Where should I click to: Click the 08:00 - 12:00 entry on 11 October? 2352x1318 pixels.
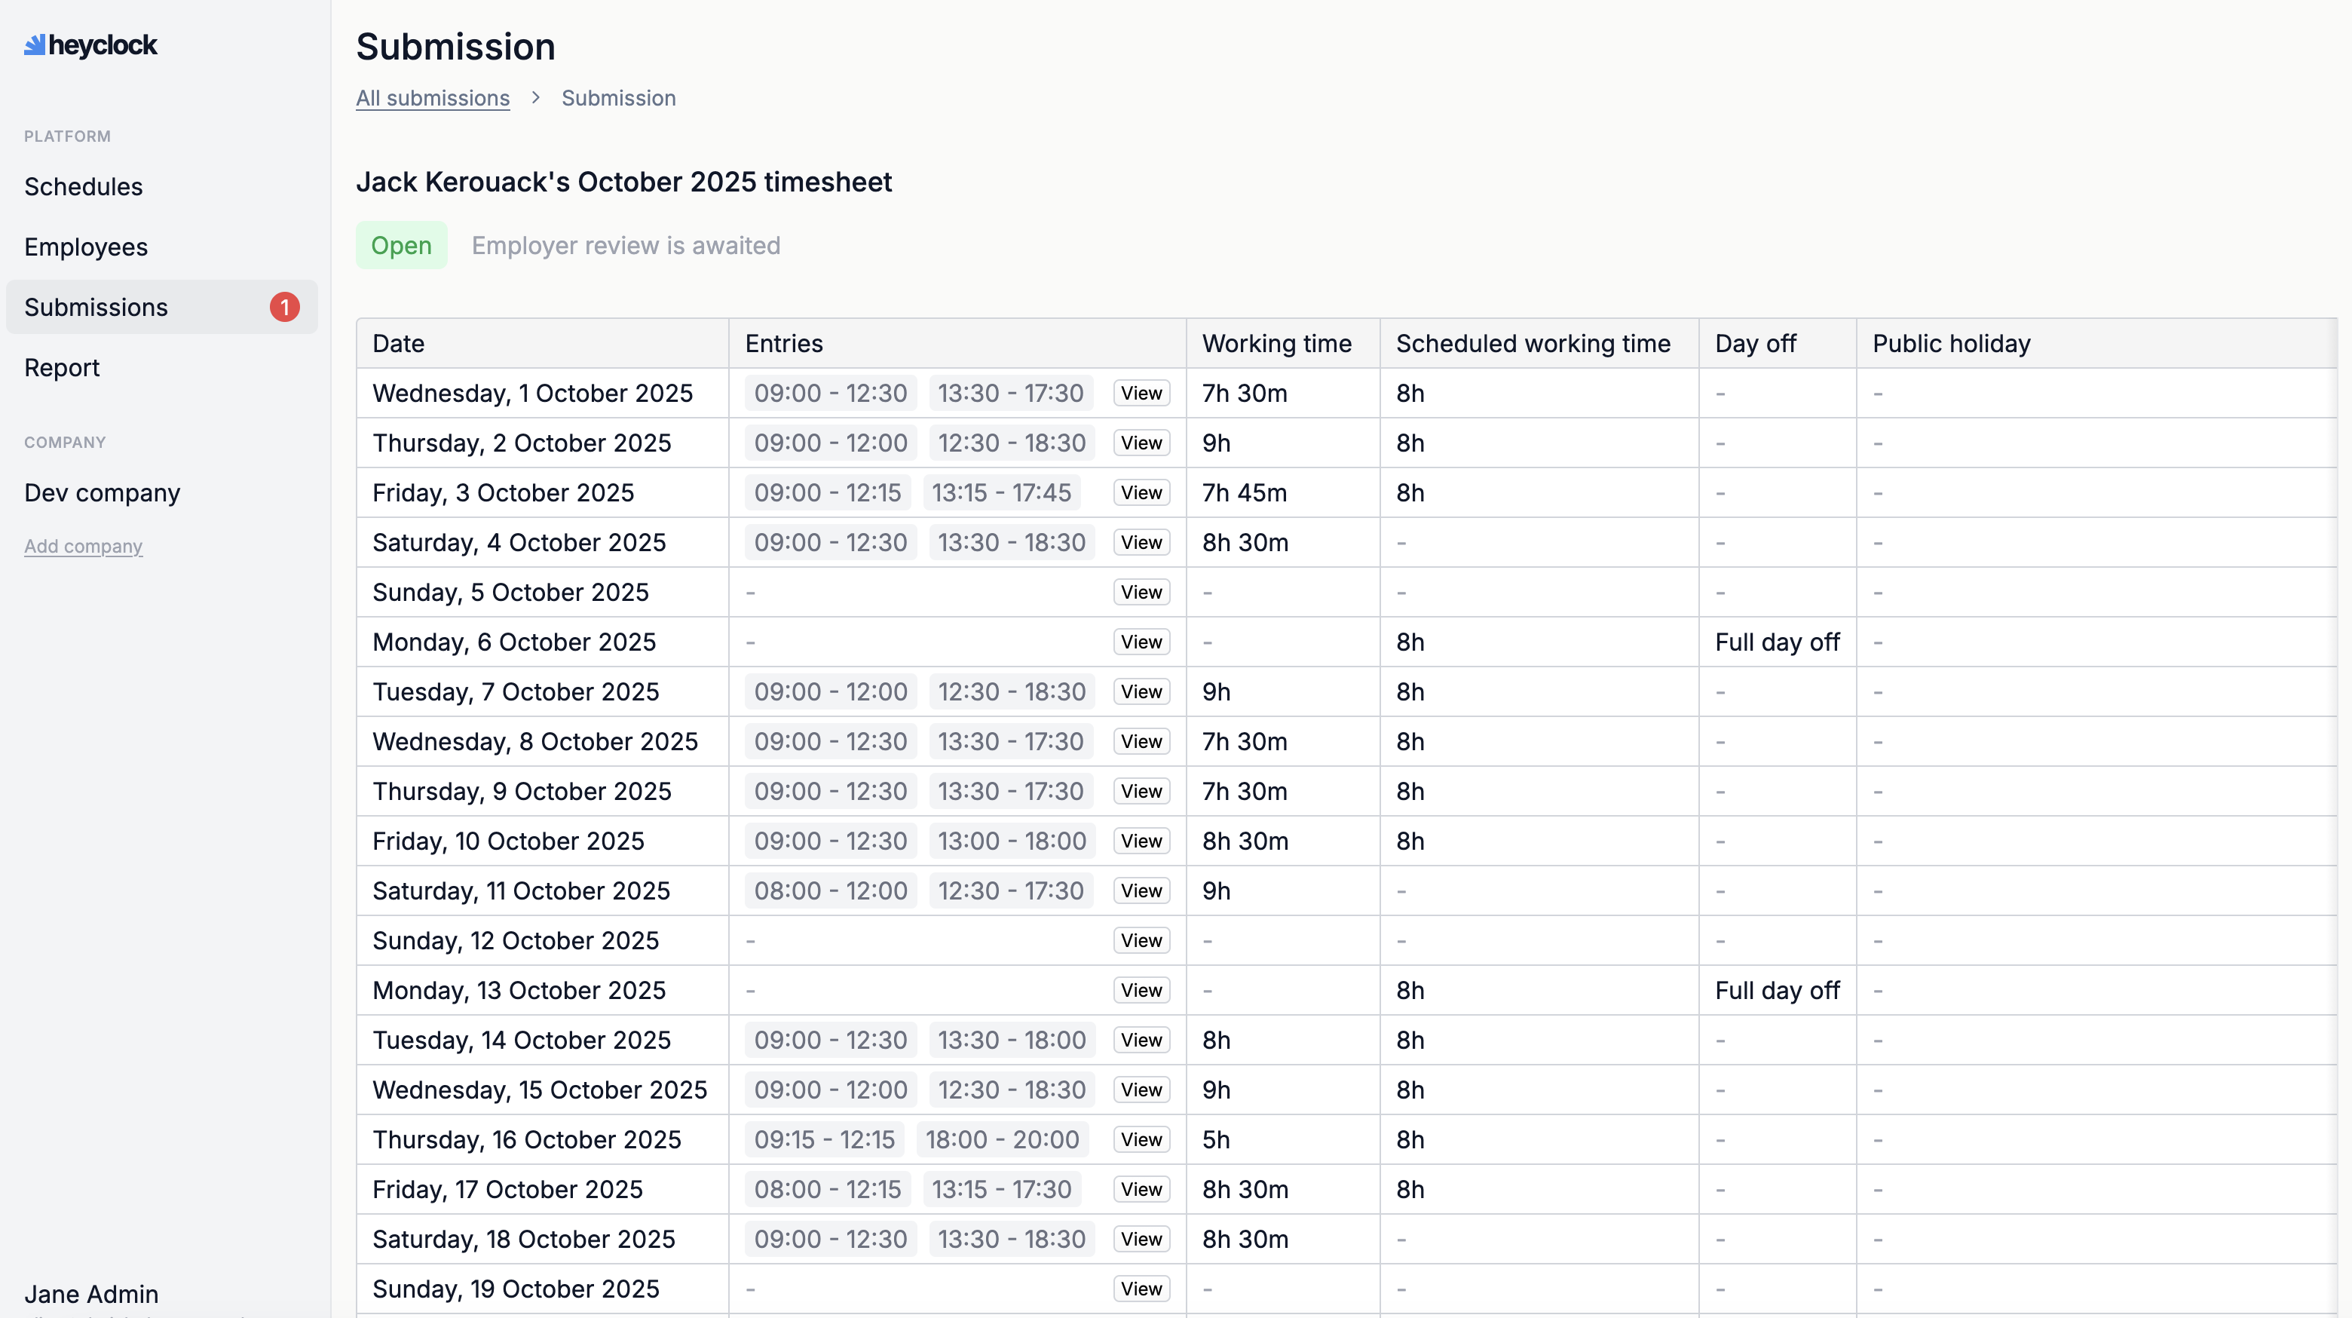coord(830,890)
